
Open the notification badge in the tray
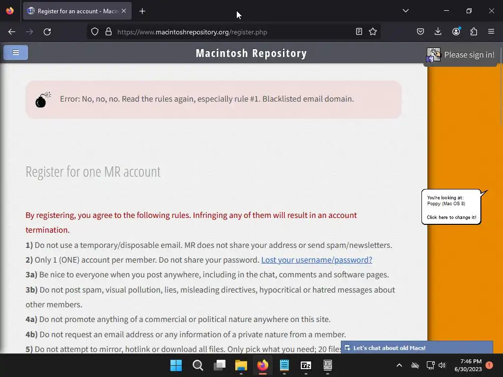click(x=489, y=365)
